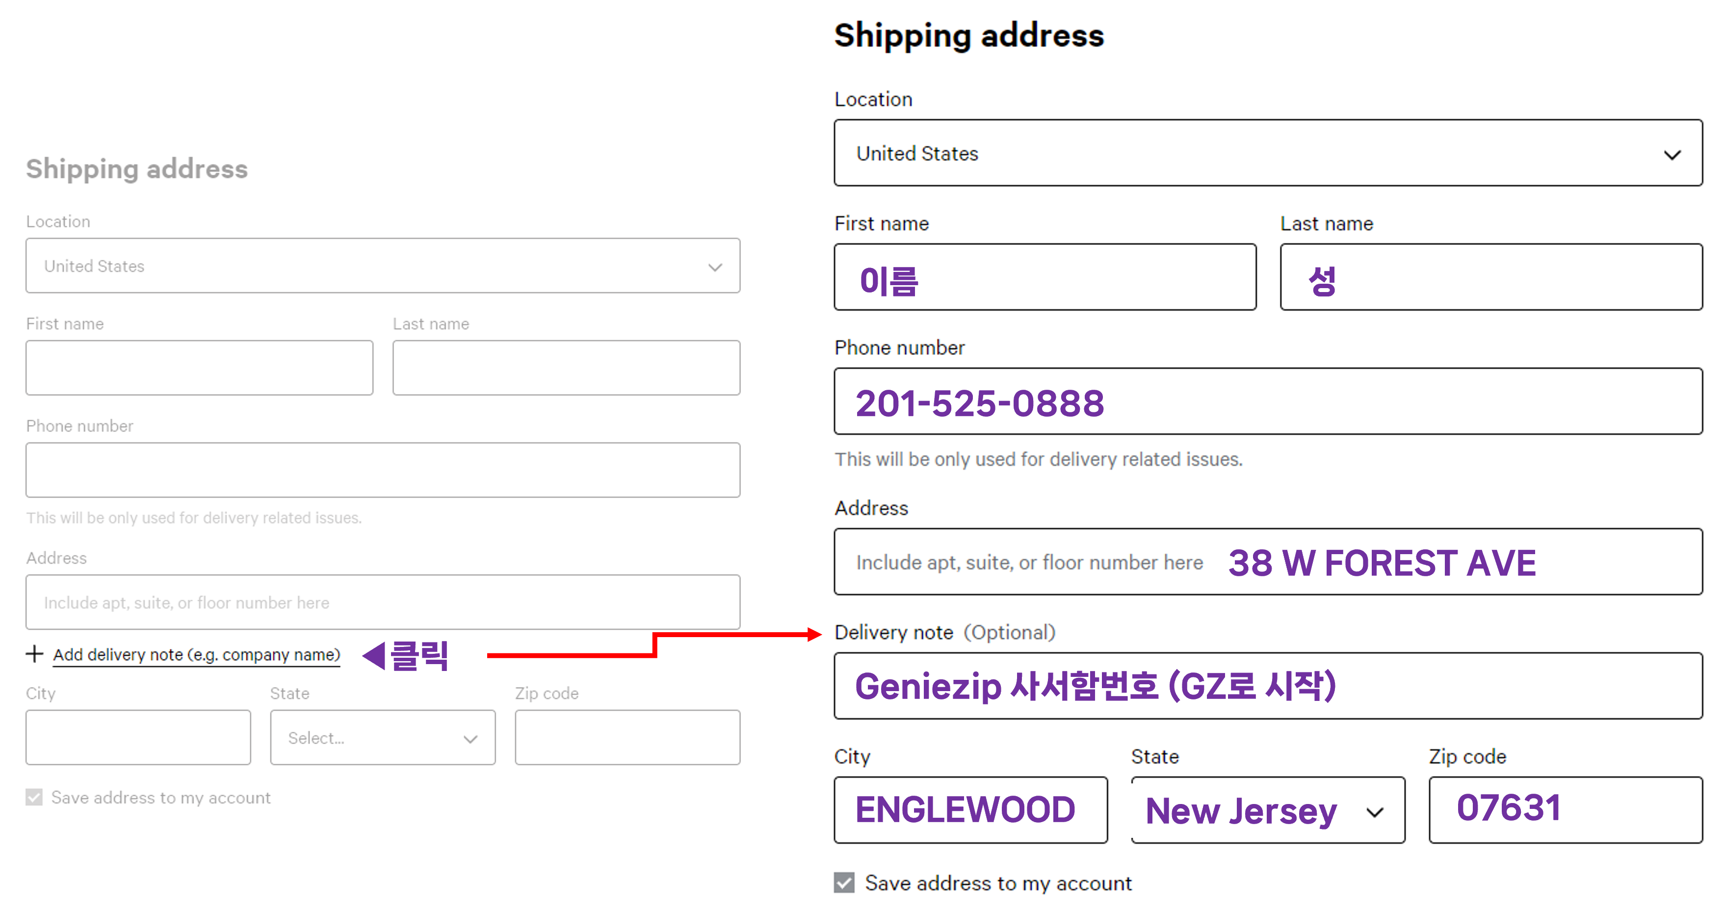
Task: Click the Phone number field showing 201-525-0888
Action: pyautogui.click(x=1268, y=401)
